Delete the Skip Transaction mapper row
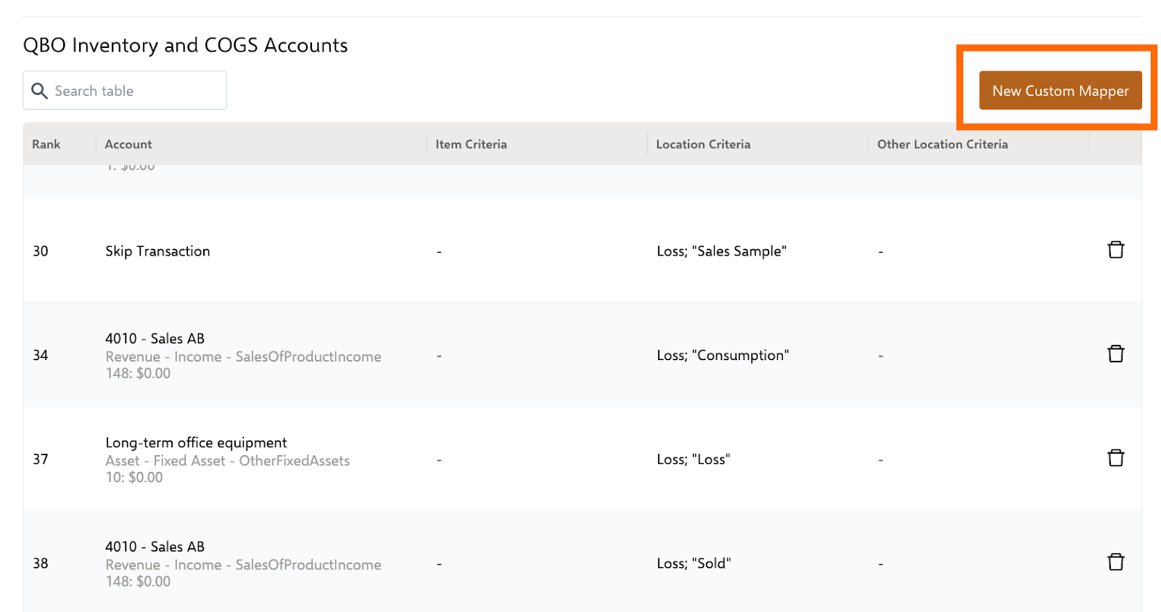The image size is (1161, 612). [1115, 250]
